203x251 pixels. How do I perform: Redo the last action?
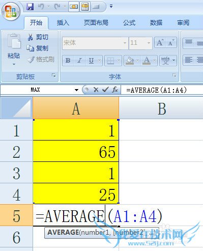pos(57,7)
